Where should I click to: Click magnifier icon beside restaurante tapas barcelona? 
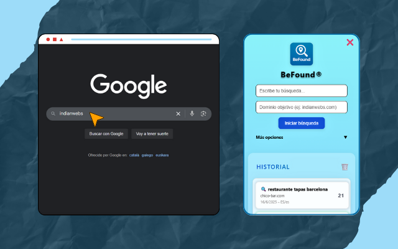tap(263, 189)
